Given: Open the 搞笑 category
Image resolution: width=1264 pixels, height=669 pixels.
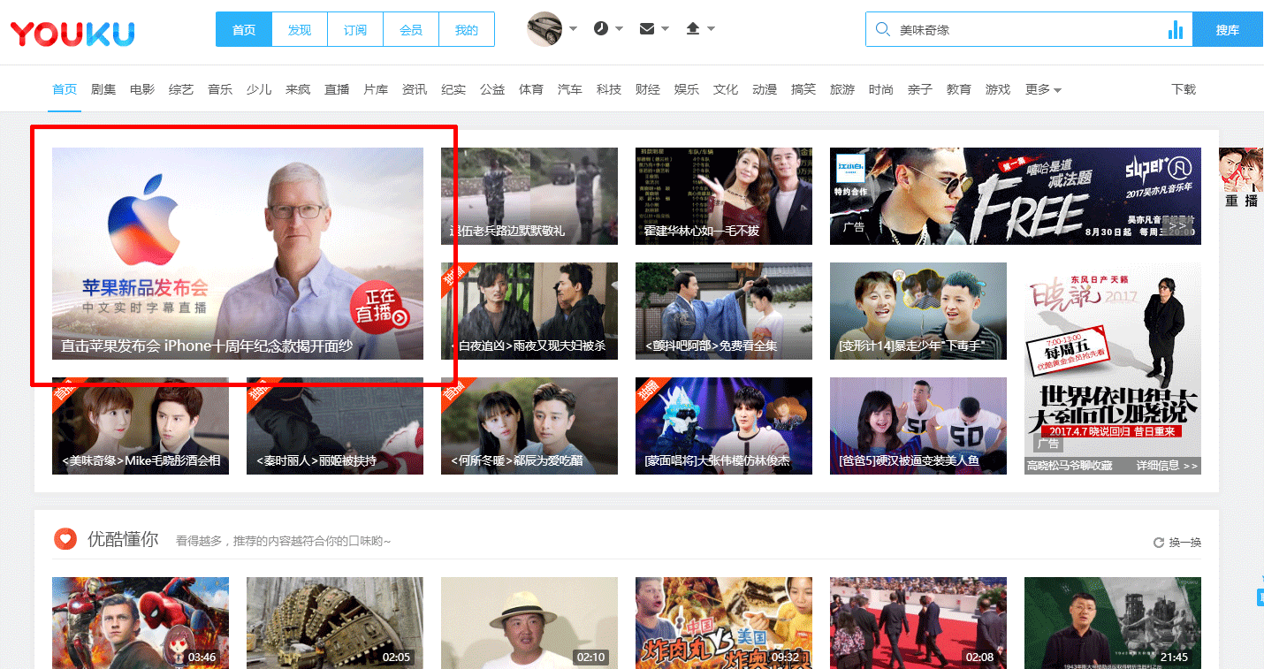Looking at the screenshot, I should pos(803,89).
